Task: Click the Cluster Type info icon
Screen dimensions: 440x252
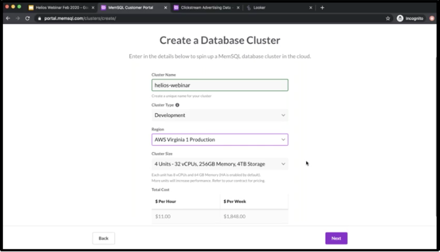Action: pos(178,105)
